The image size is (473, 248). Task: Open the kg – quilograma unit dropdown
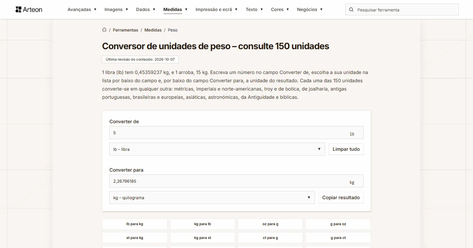coord(212,198)
